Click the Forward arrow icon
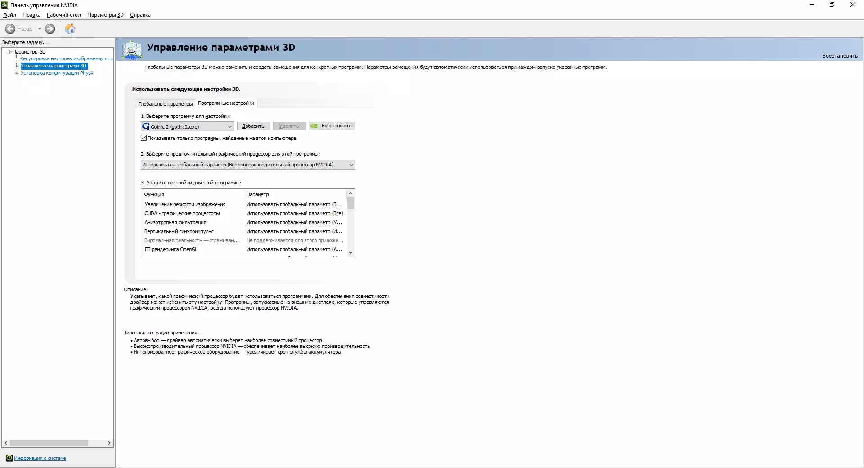 point(50,29)
